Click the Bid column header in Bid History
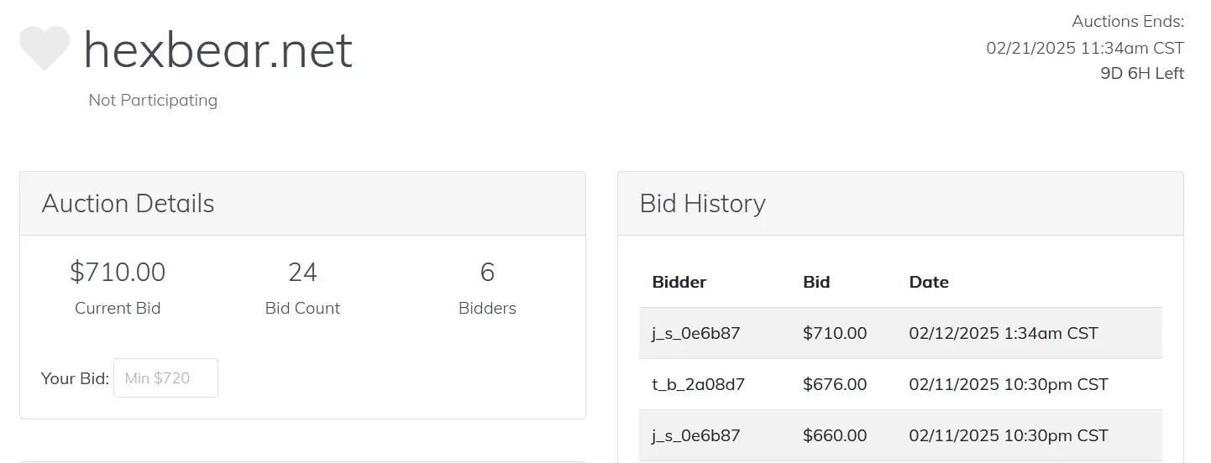This screenshot has width=1211, height=463. click(816, 282)
